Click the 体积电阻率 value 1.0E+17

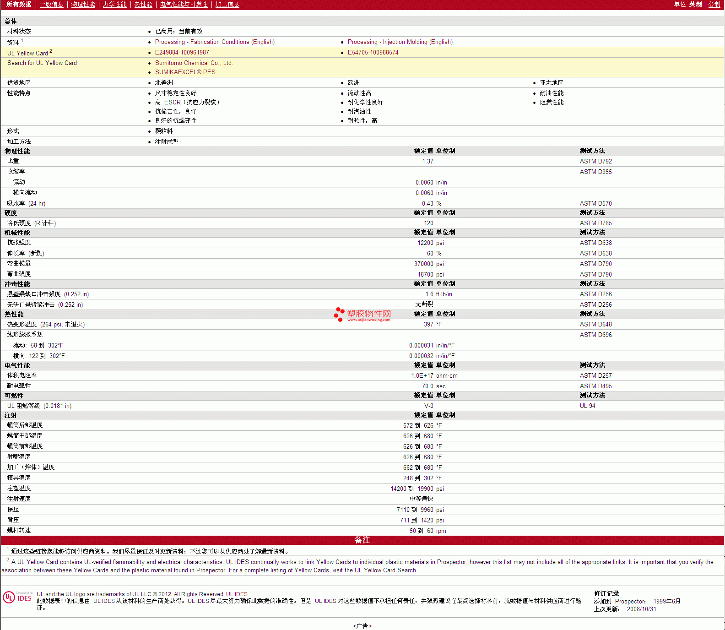pyautogui.click(x=422, y=375)
